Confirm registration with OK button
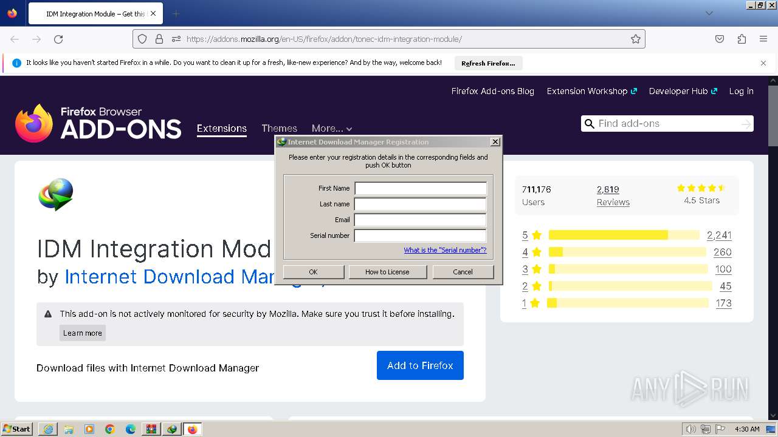 point(314,272)
